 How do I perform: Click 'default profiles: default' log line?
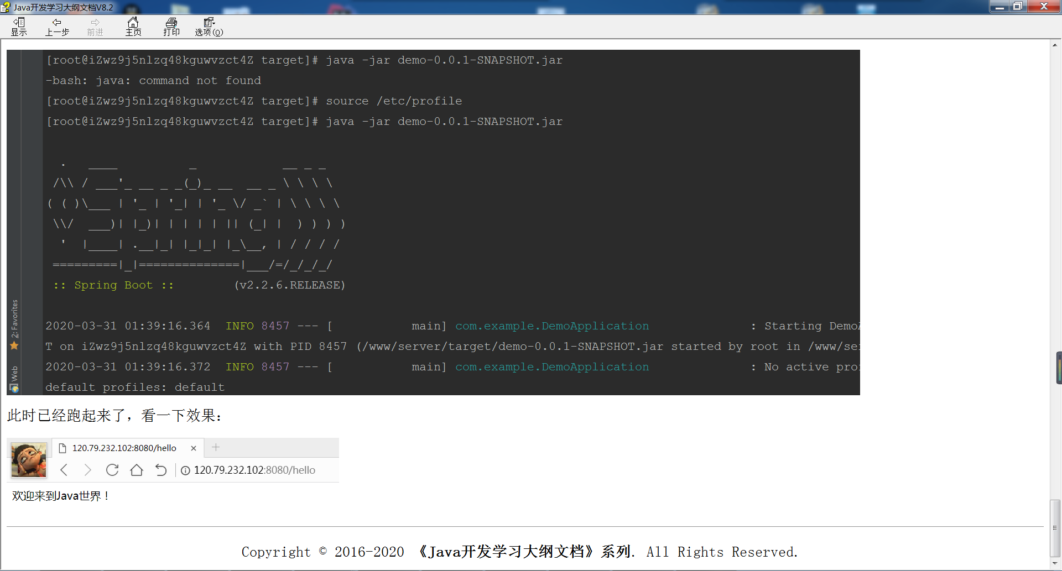pyautogui.click(x=135, y=387)
